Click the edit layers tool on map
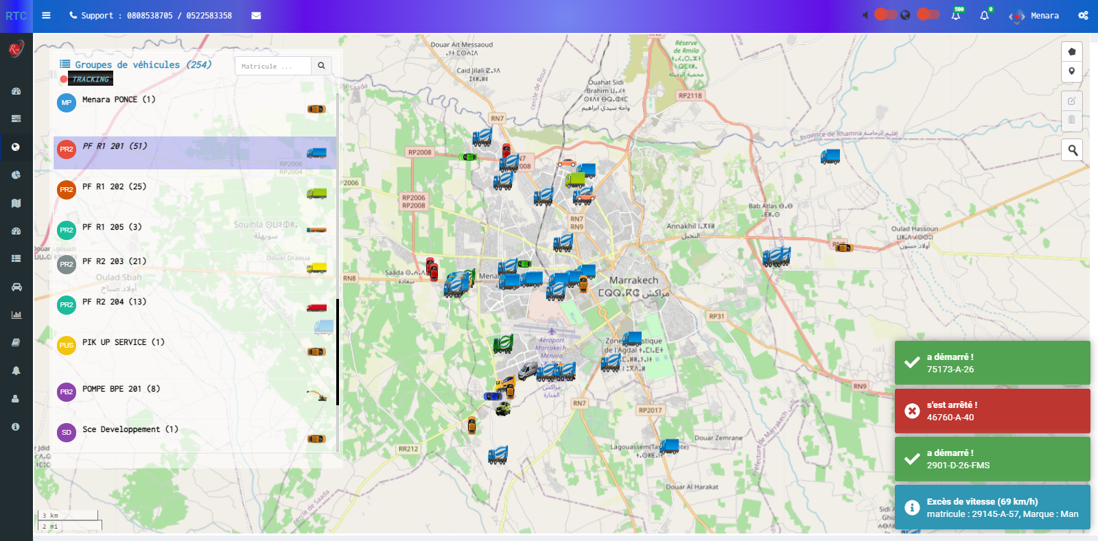1098x541 pixels. (x=1072, y=101)
